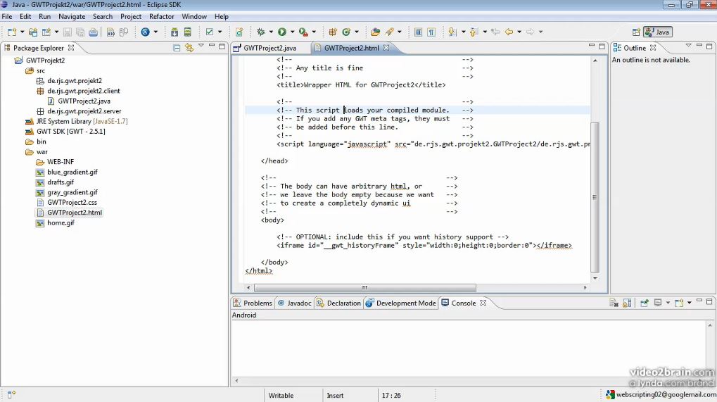
Task: Open the Window menu
Action: click(x=194, y=16)
